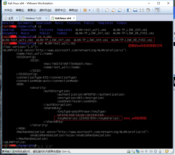Revert the VM to the previous snapshot
Viewport: 175px width, 155px height.
tap(113, 10)
